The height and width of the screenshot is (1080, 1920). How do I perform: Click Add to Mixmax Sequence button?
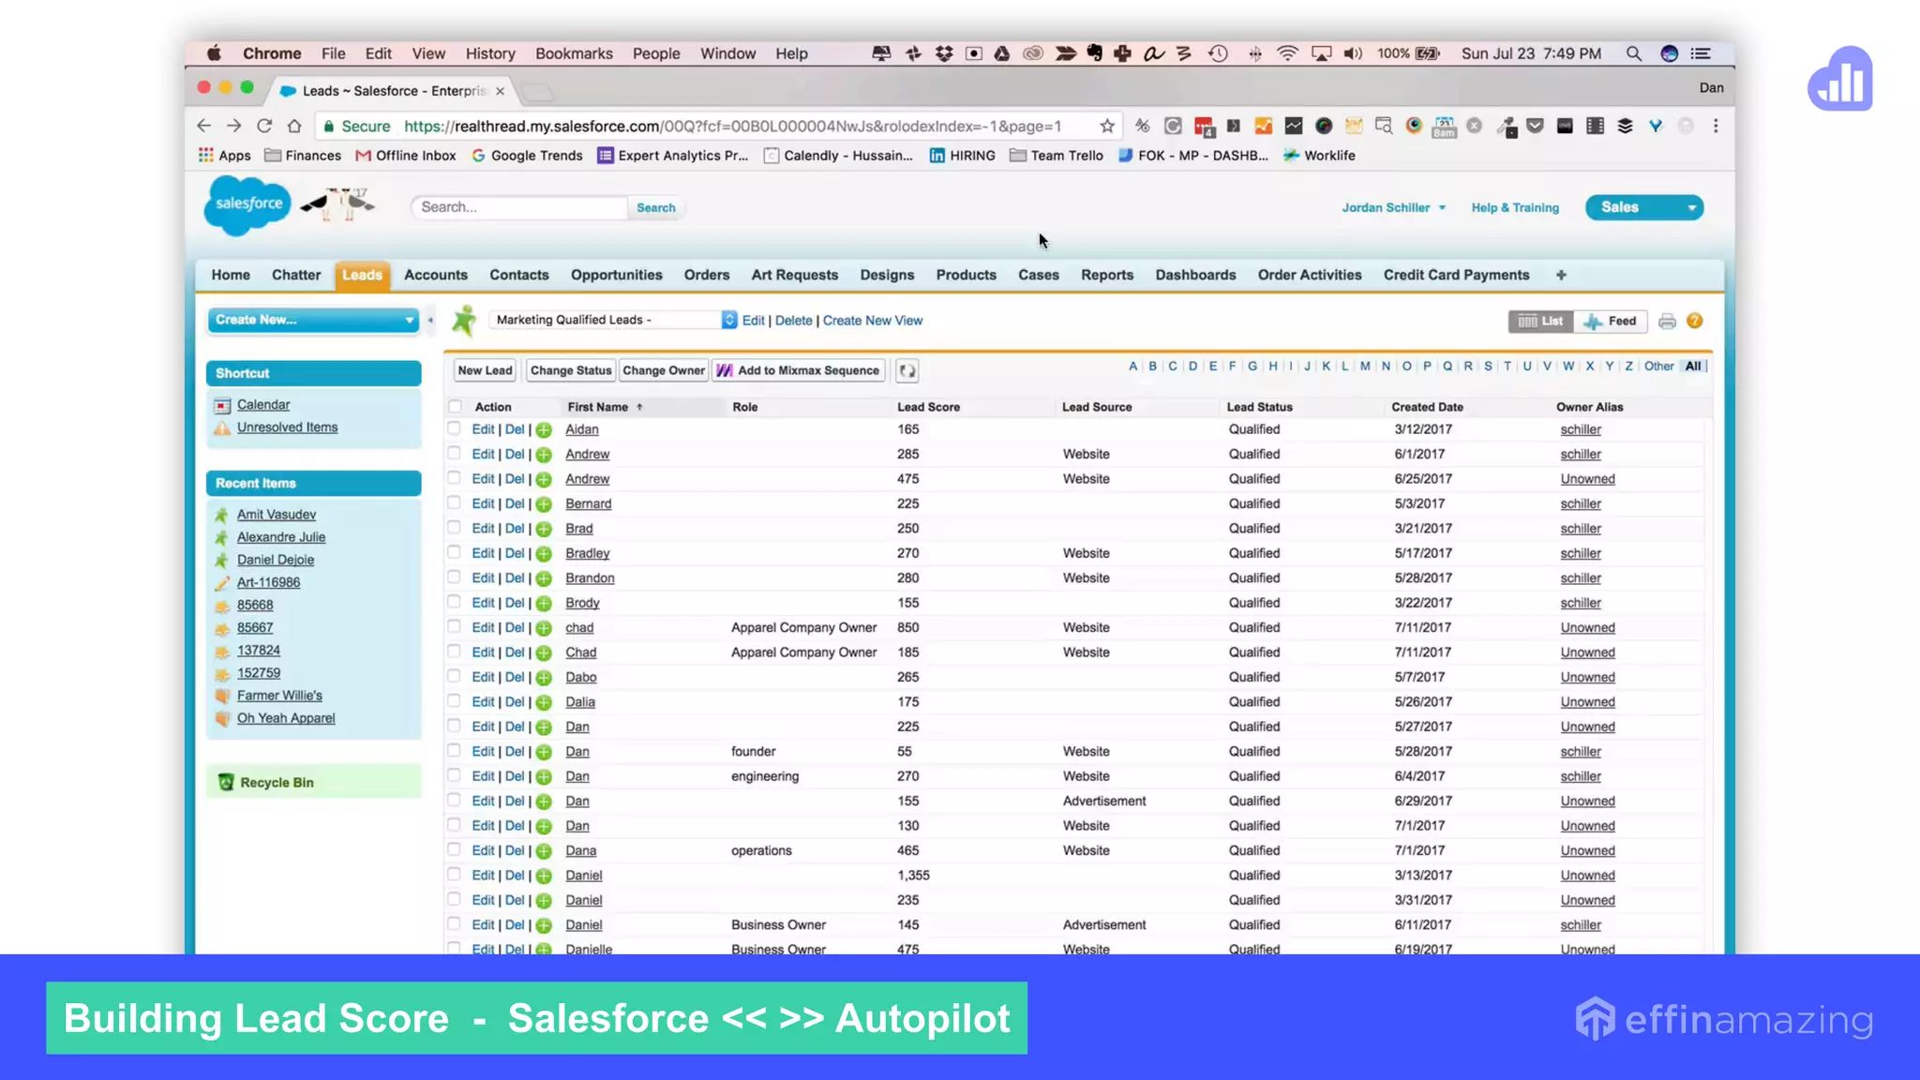point(799,370)
